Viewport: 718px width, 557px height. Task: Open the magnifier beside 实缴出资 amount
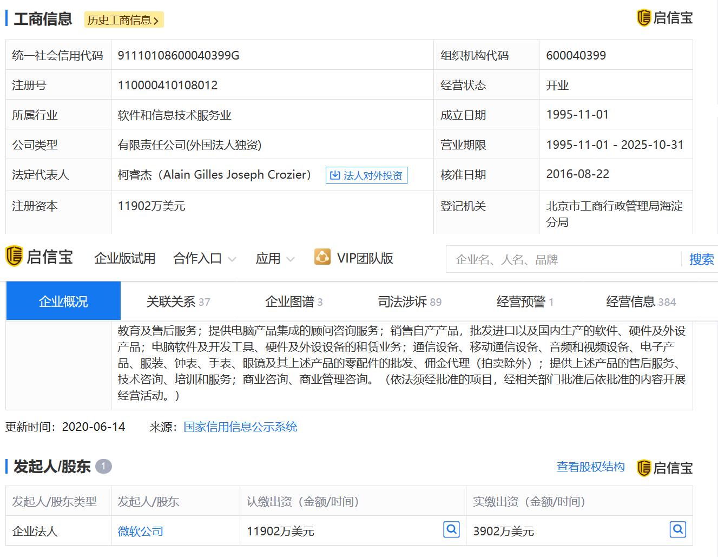click(677, 529)
